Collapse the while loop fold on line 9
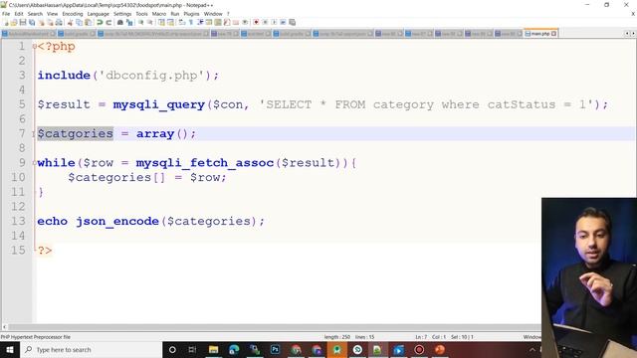Screen dimensions: 637x358 pos(35,163)
